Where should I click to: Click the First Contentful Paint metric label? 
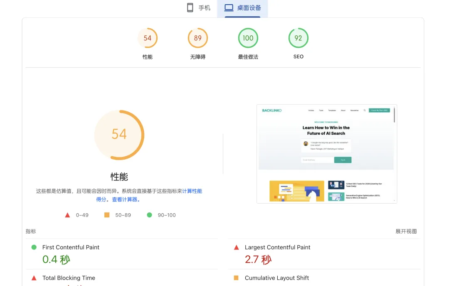(x=71, y=247)
